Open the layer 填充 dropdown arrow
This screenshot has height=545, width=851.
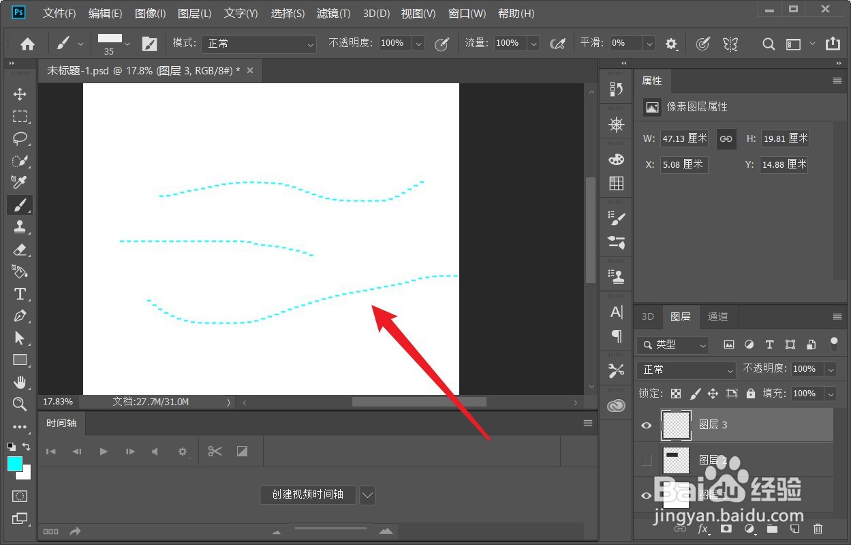[831, 394]
